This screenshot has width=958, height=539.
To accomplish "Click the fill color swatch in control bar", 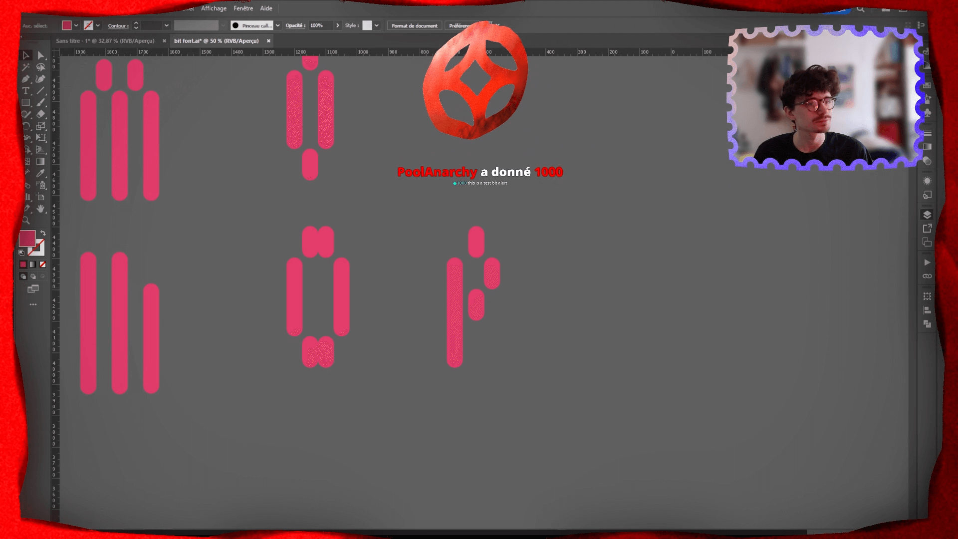I will (x=67, y=25).
